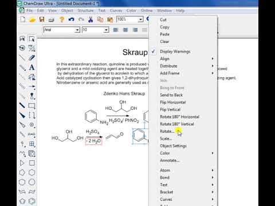This screenshot has height=206, width=275.
Task: Select the Cyclobutane ring tool
Action: [32, 163]
